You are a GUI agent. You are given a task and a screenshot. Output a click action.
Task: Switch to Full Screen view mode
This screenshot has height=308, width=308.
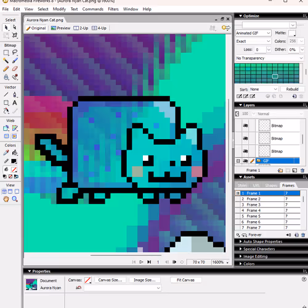17,192
